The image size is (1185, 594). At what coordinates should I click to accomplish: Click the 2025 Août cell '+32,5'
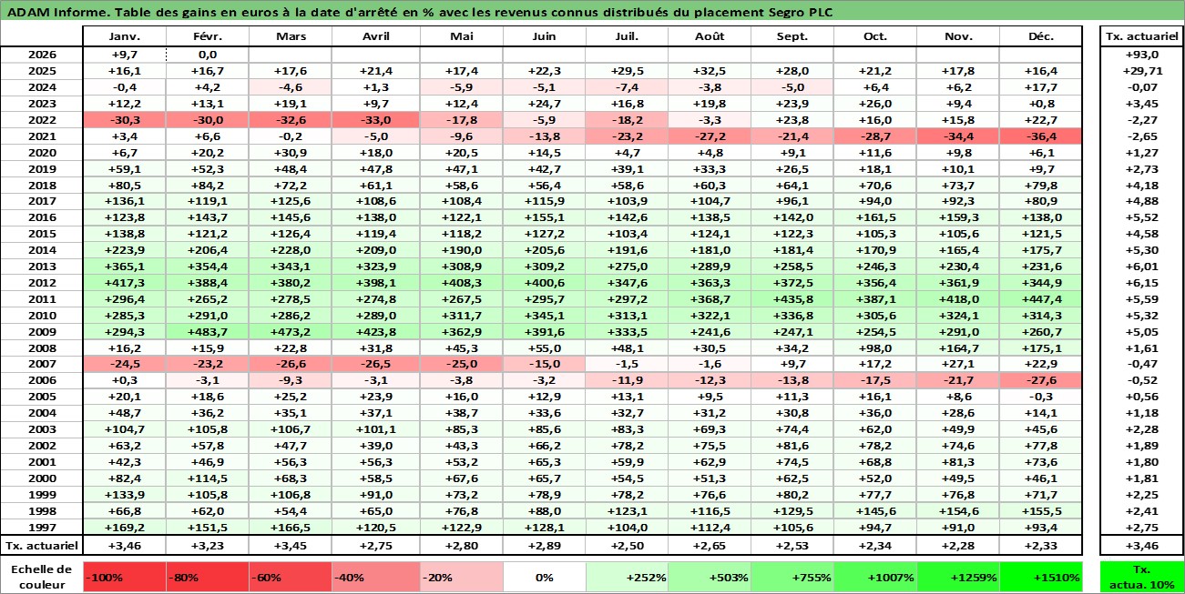[x=708, y=71]
